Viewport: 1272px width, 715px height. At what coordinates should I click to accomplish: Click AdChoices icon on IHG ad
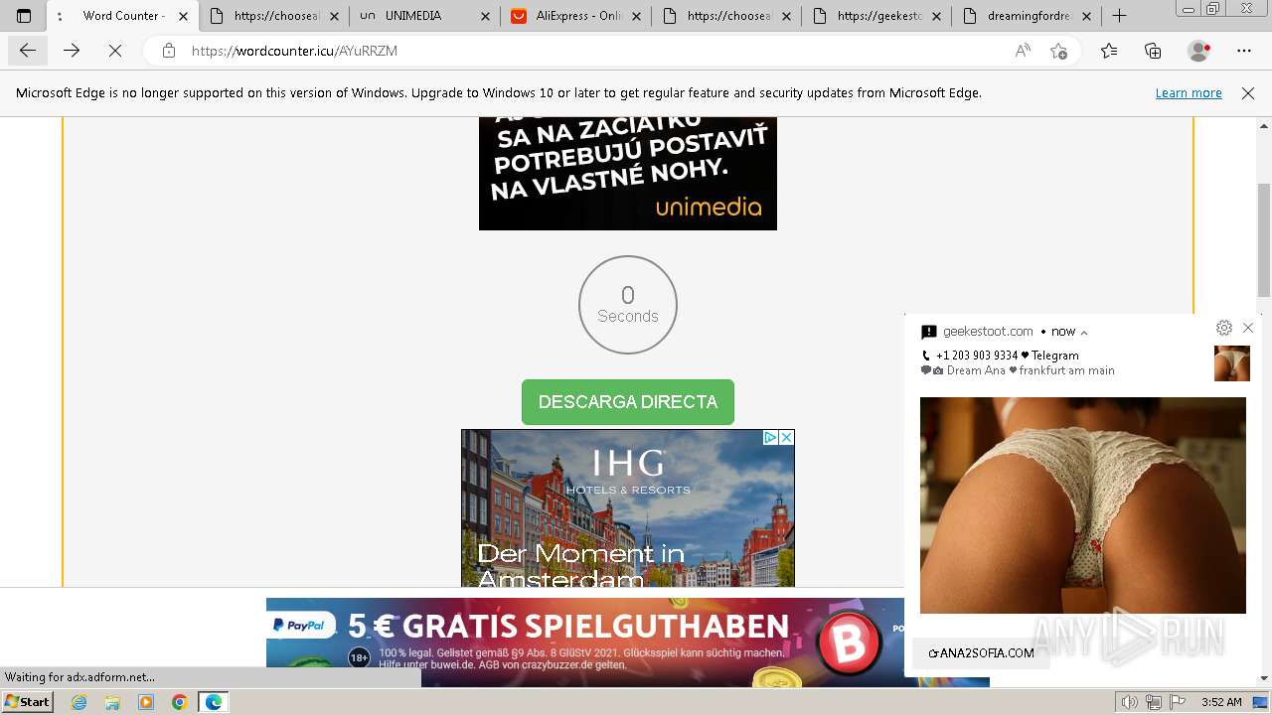point(770,437)
